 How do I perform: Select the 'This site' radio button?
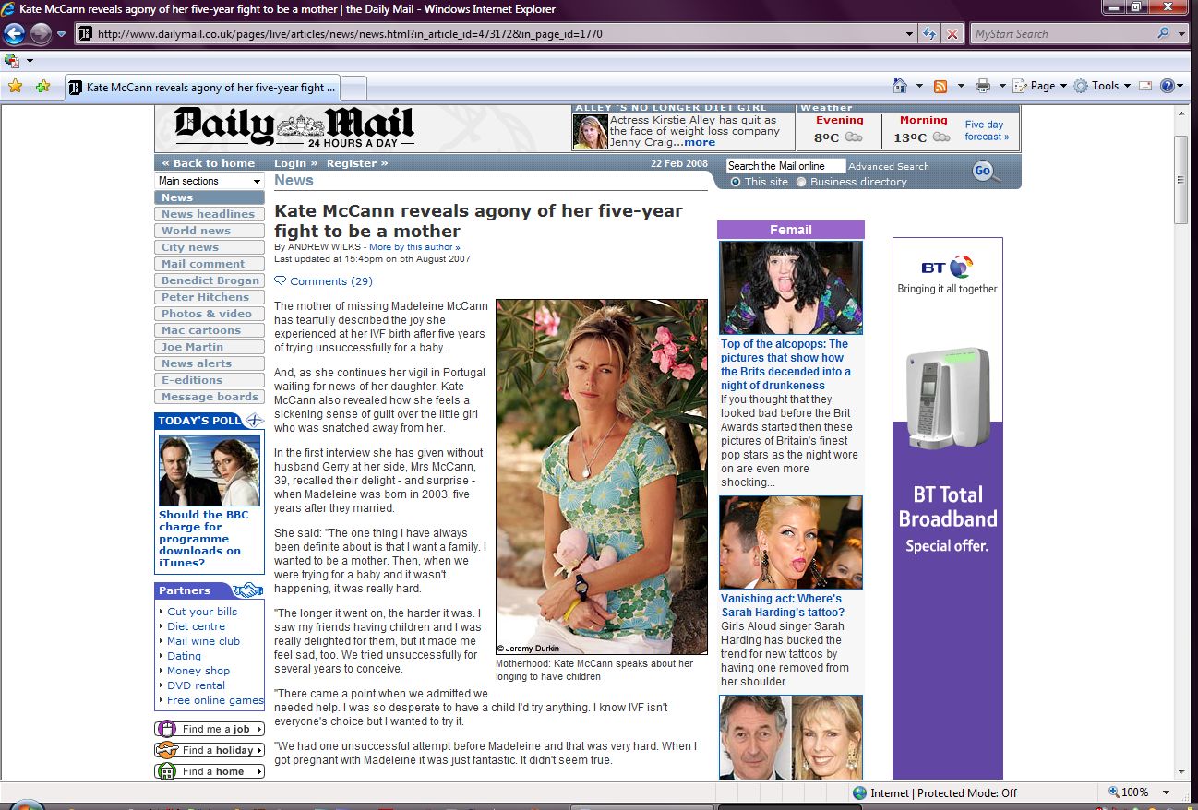pos(736,182)
